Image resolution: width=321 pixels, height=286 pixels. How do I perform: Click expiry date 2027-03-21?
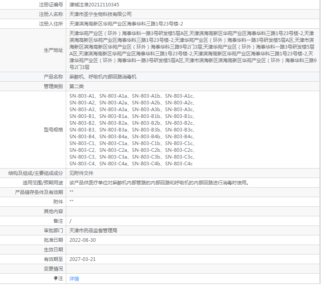click(83, 259)
